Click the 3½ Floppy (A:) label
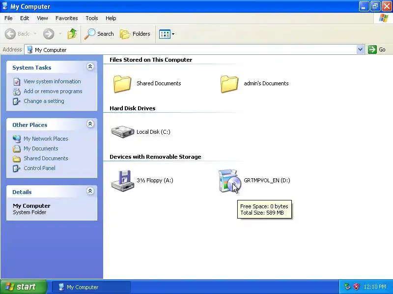Image resolution: width=393 pixels, height=294 pixels. coord(155,180)
